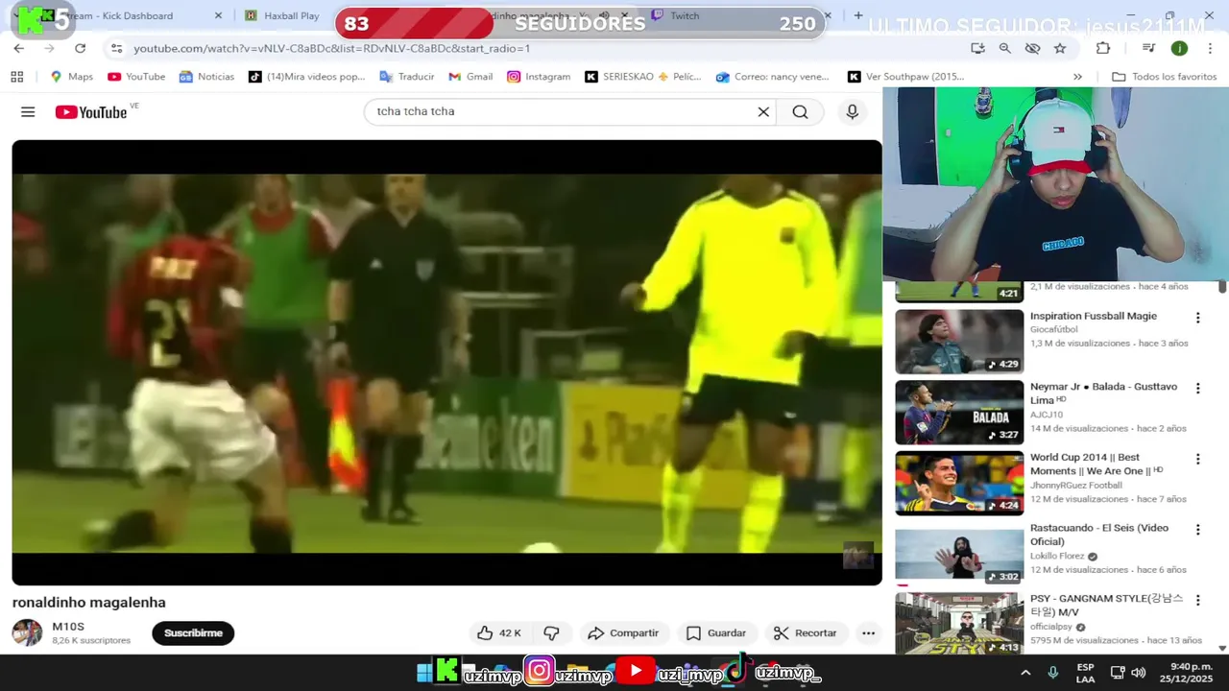Show hidden system tray icons
The image size is (1229, 691).
[1025, 673]
